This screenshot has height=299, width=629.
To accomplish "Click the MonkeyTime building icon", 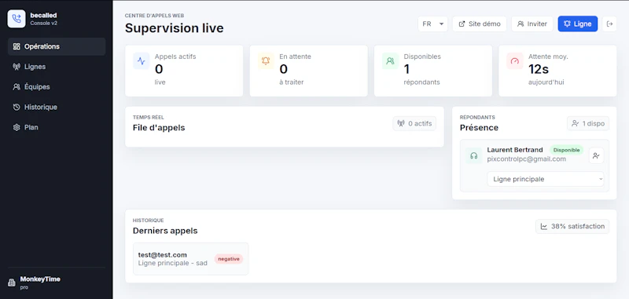I will tap(12, 283).
